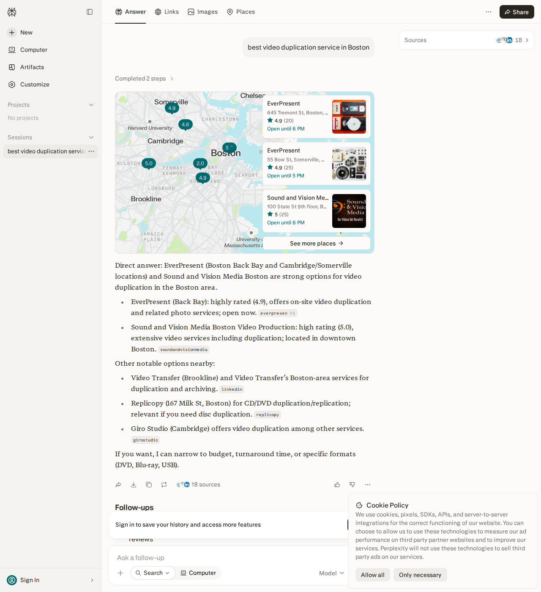Click the Allow all cookies button

pos(373,575)
